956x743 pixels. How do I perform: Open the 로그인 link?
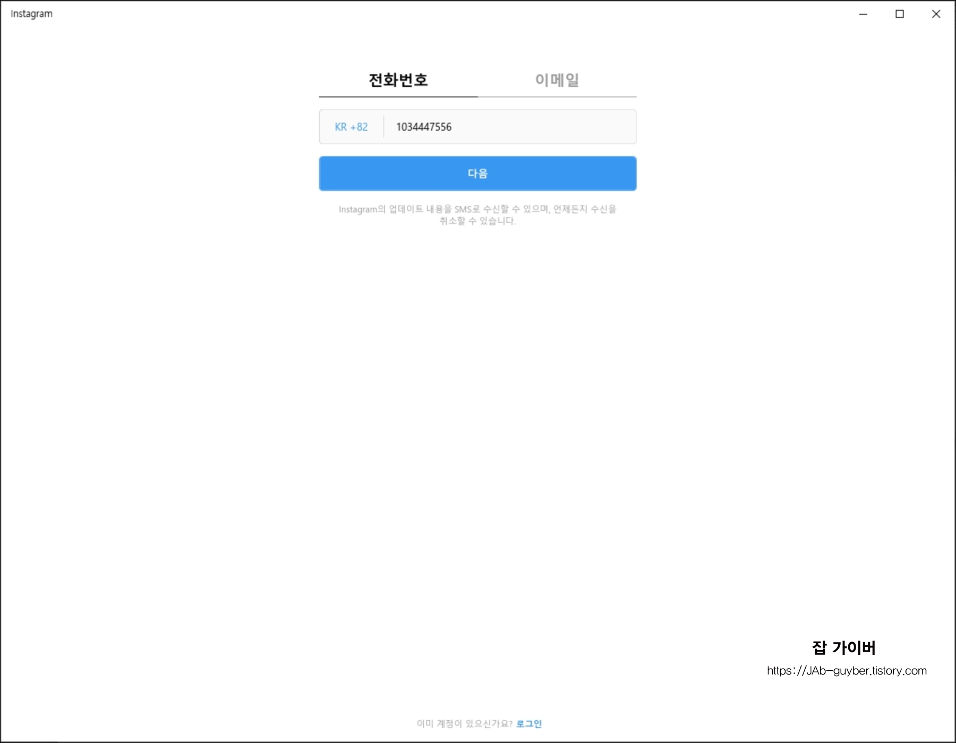[529, 723]
